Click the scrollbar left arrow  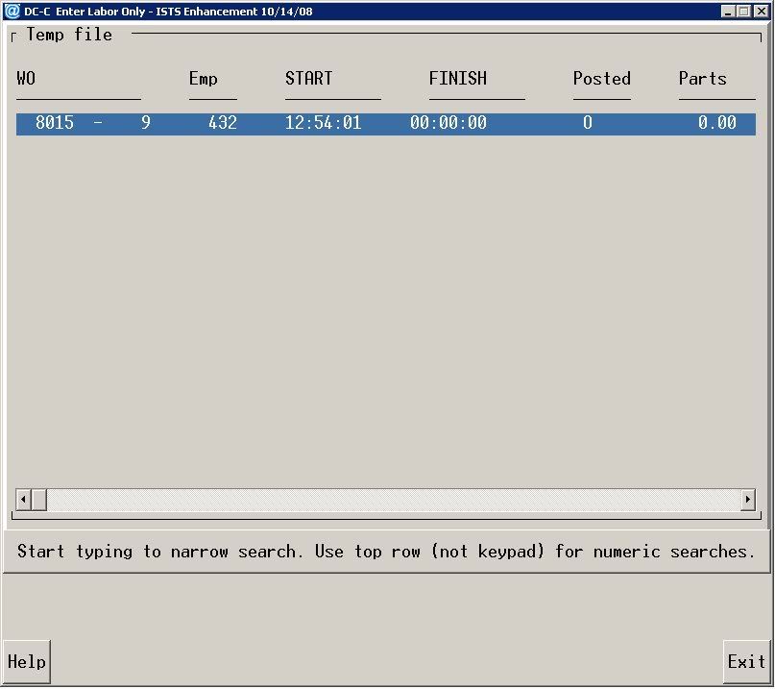(23, 500)
